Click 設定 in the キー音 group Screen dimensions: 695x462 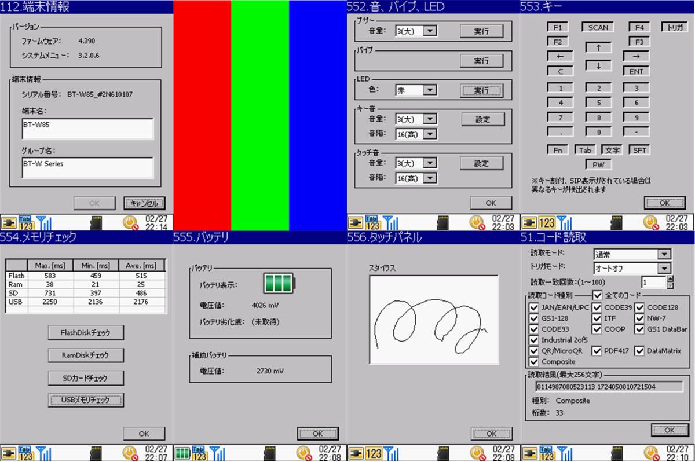482,119
